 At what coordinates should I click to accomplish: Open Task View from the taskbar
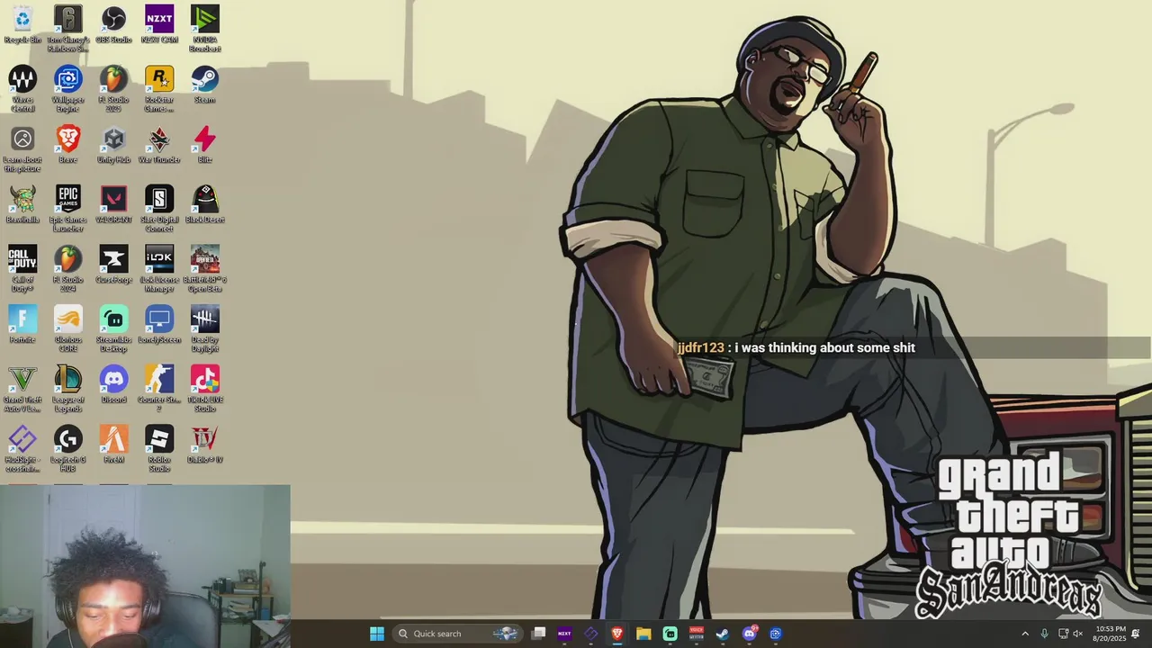538,634
